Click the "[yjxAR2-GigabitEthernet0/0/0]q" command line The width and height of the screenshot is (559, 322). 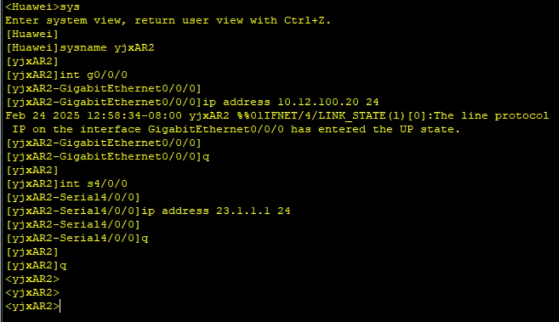(x=107, y=156)
